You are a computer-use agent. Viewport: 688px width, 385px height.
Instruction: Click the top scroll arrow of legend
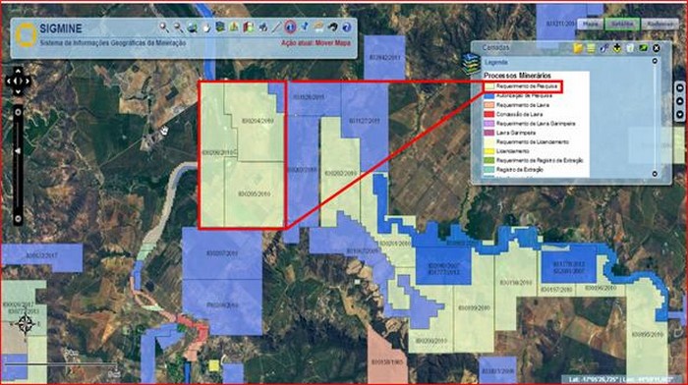click(x=655, y=61)
